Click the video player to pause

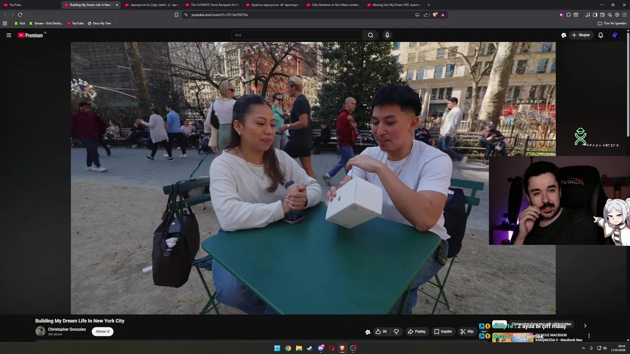313,178
